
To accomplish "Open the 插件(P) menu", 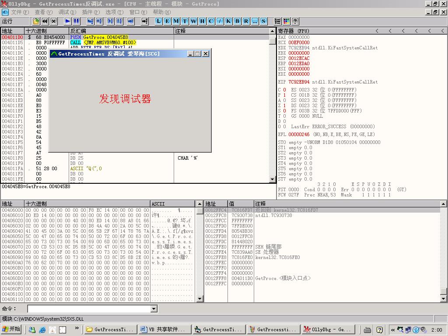I will 91,12.
